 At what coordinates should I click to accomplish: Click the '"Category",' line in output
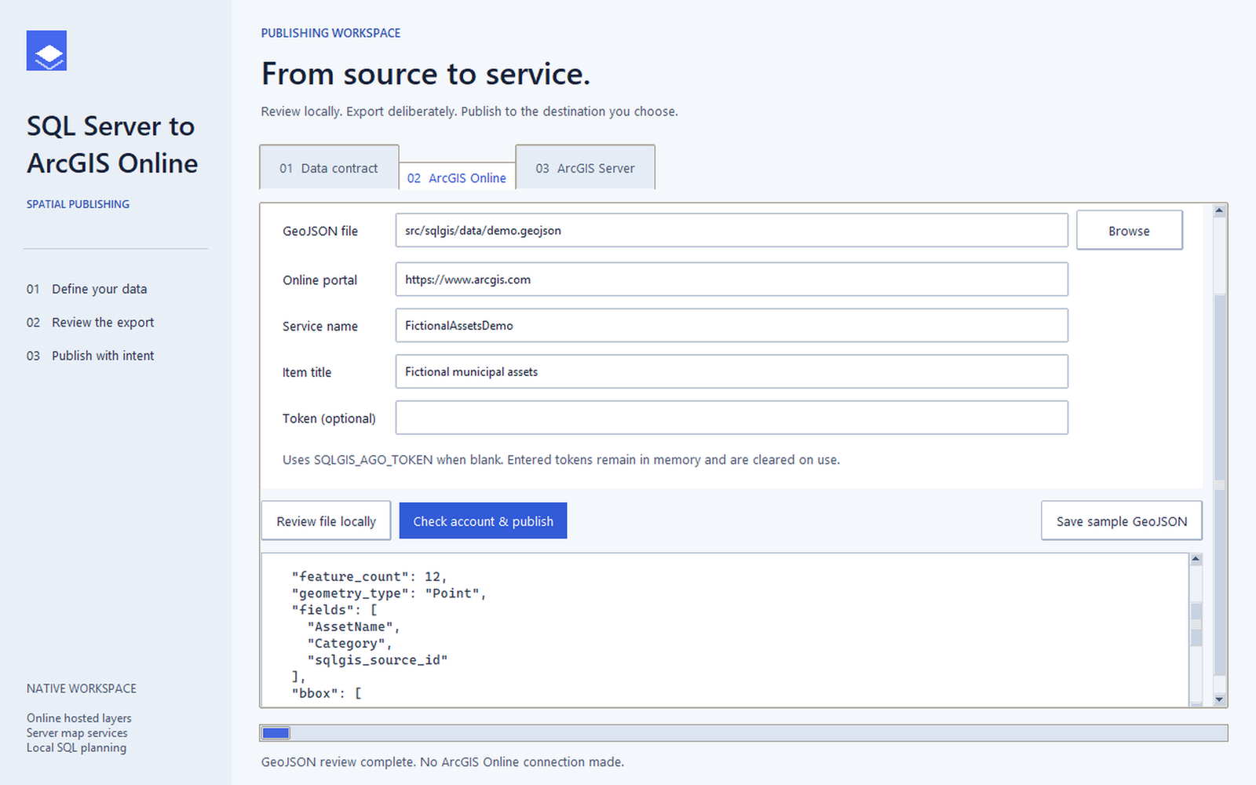tap(349, 643)
